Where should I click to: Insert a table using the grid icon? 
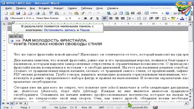pos(121,13)
